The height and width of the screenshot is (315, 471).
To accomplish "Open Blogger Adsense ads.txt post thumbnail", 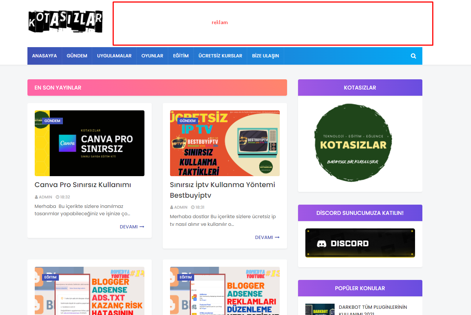I will coord(90,291).
